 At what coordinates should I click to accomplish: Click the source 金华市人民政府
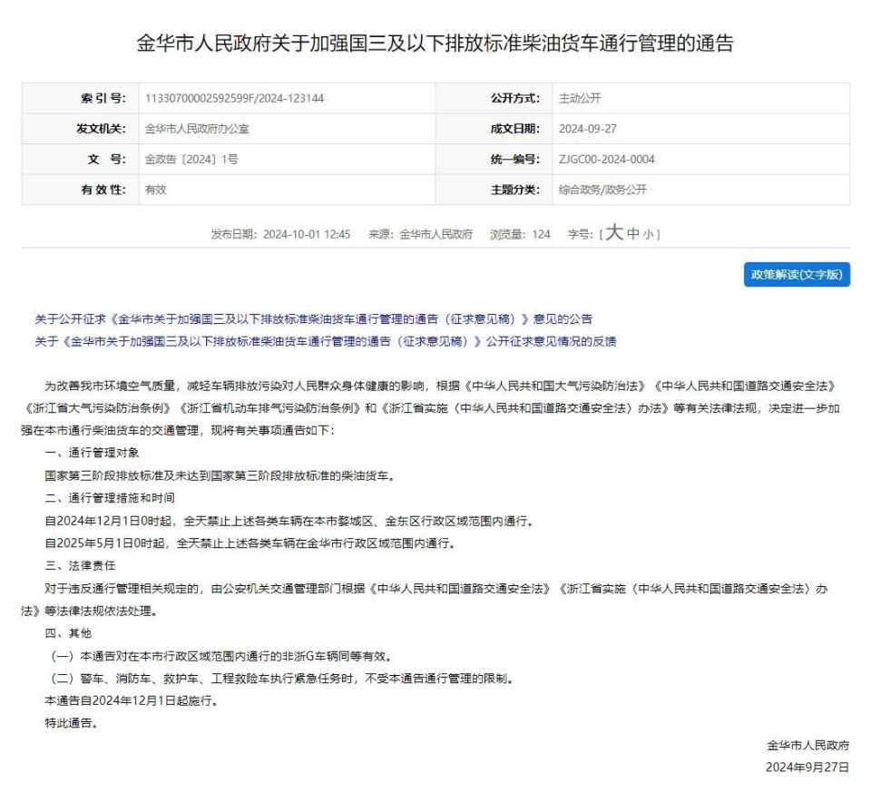pyautogui.click(x=435, y=233)
